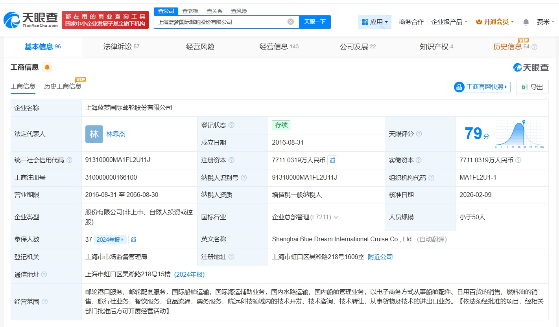Click help icon beside 统一社会信用代码
The height and width of the screenshot is (327, 559).
point(70,160)
